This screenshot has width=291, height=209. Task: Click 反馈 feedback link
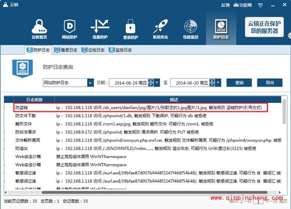pyautogui.click(x=225, y=5)
